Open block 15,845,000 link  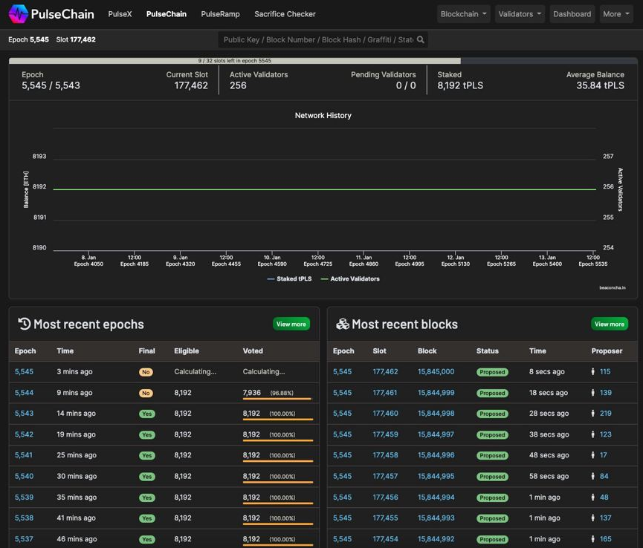click(436, 371)
